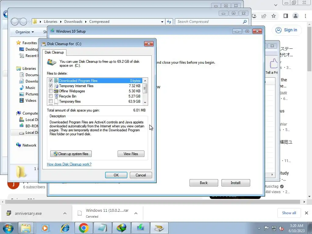The height and width of the screenshot is (234, 312).
Task: Click OK in Disk Cleanup dialog
Action: 116,175
